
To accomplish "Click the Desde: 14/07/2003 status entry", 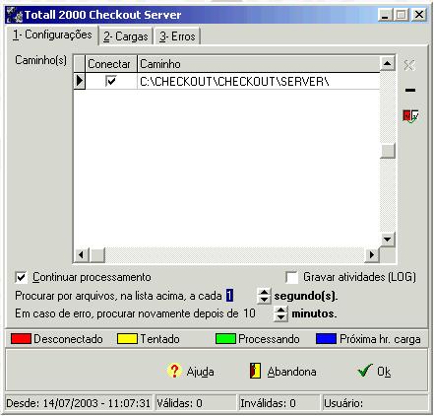I will pyautogui.click(x=78, y=403).
